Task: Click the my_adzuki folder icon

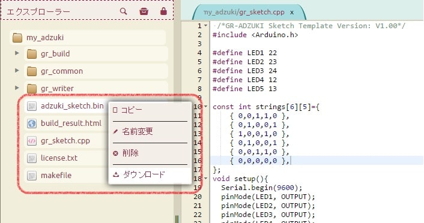Action: (x=17, y=38)
